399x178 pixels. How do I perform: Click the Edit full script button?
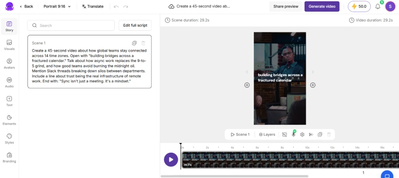tap(135, 25)
